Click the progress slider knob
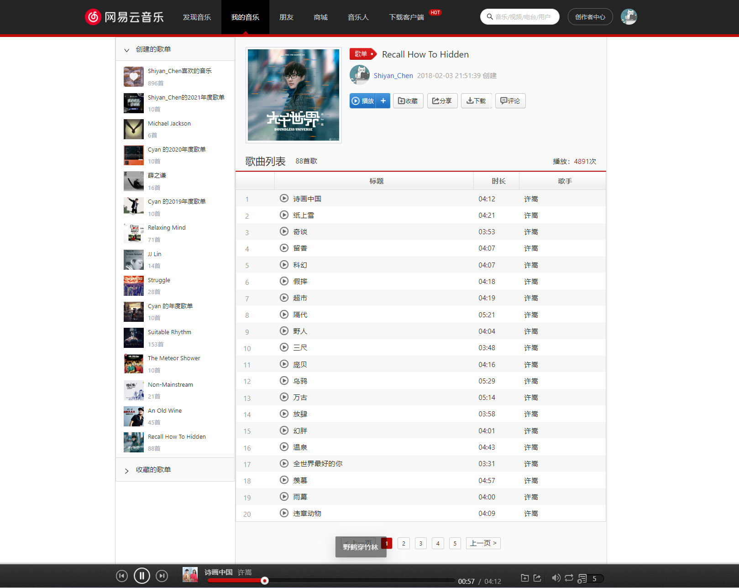The height and width of the screenshot is (588, 739). pos(265,581)
